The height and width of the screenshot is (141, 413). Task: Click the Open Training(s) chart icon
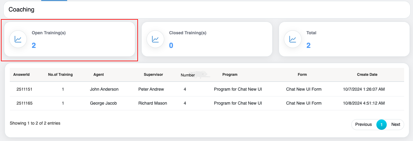(x=18, y=39)
